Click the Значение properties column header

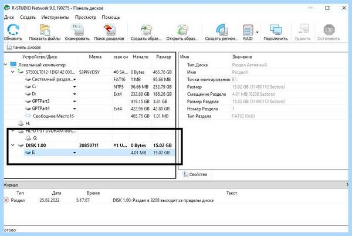pyautogui.click(x=242, y=57)
